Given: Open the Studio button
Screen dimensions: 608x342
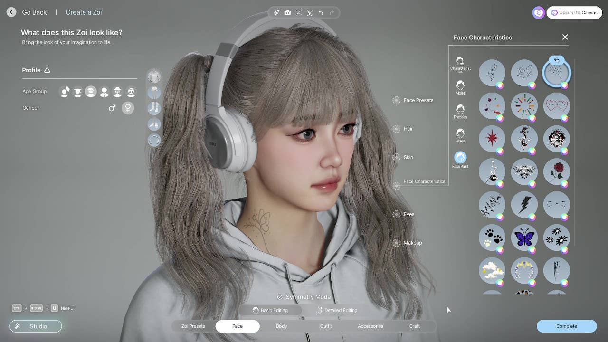Looking at the screenshot, I should point(36,326).
